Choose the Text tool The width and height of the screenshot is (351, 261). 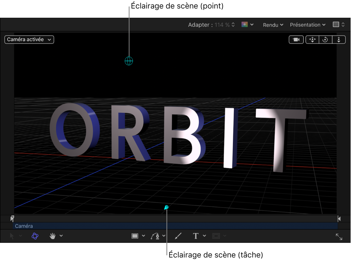[196, 236]
